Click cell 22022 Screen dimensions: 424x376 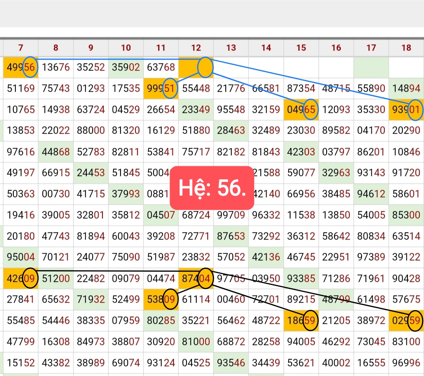(56, 131)
